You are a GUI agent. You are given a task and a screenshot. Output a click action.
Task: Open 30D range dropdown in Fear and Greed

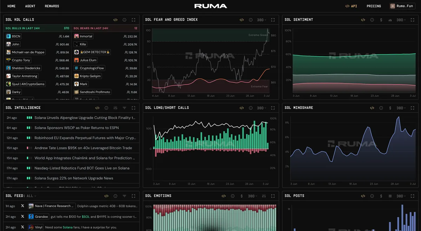click(261, 20)
